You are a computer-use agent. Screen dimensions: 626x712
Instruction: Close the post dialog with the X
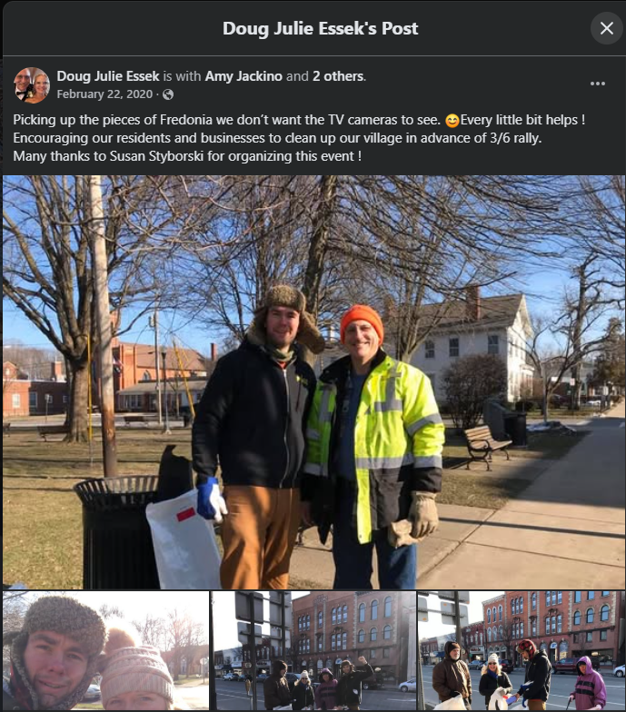[607, 28]
